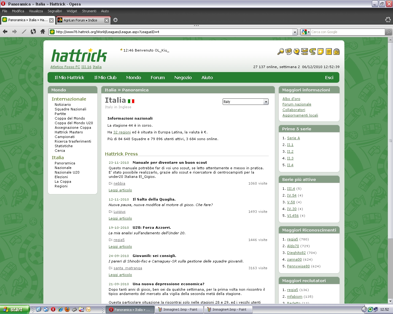Click the Cerca con Google search field
Screen dimensions: 393x314
click(x=348, y=32)
